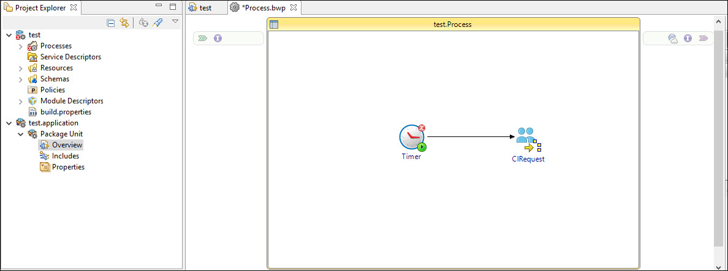This screenshot has width=728, height=271.
Task: Click the Includes item icon
Action: [x=45, y=156]
